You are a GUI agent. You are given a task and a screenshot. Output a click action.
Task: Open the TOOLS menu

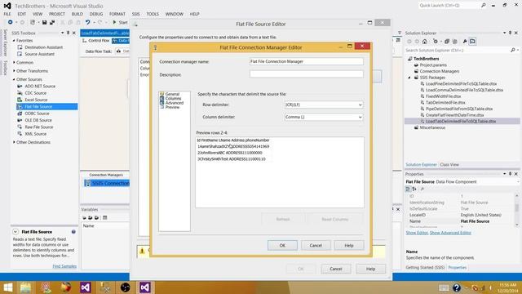(x=153, y=14)
